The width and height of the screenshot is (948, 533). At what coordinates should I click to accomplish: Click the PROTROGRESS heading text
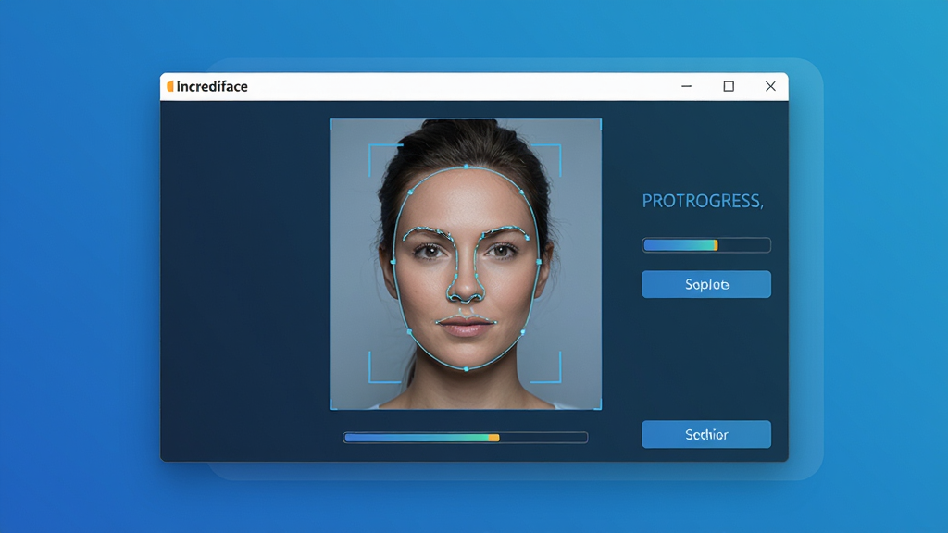coord(703,201)
